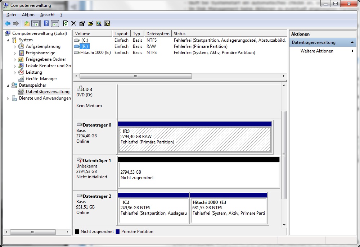Expand the Aufgabenplanung node
The width and height of the screenshot is (360, 247).
click(15, 46)
